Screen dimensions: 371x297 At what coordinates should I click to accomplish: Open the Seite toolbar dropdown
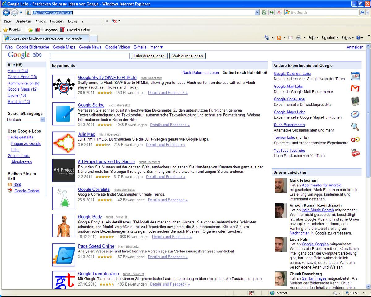point(313,38)
